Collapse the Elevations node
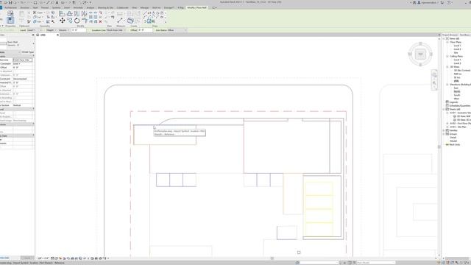 447,85
